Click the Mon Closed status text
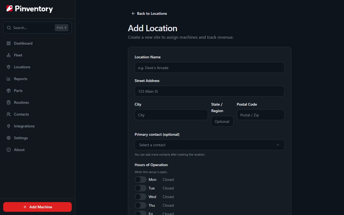Screen dimensions: 344x215 click(x=168, y=180)
